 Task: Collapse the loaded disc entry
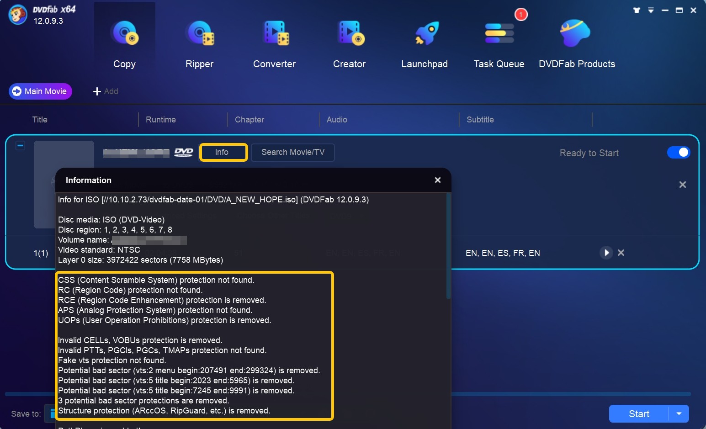click(20, 146)
